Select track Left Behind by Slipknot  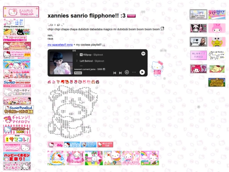pyautogui.click(x=92, y=61)
